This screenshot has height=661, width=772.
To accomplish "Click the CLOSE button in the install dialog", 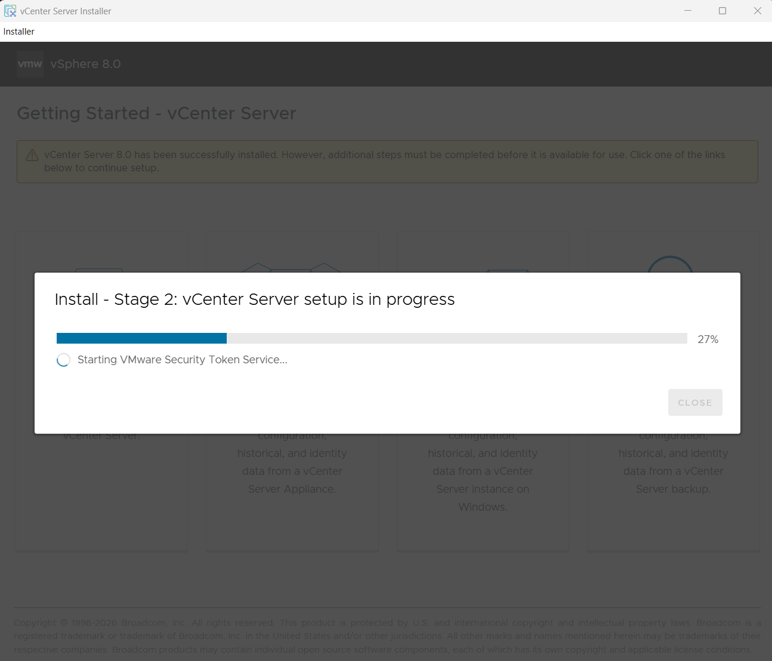I will 695,403.
